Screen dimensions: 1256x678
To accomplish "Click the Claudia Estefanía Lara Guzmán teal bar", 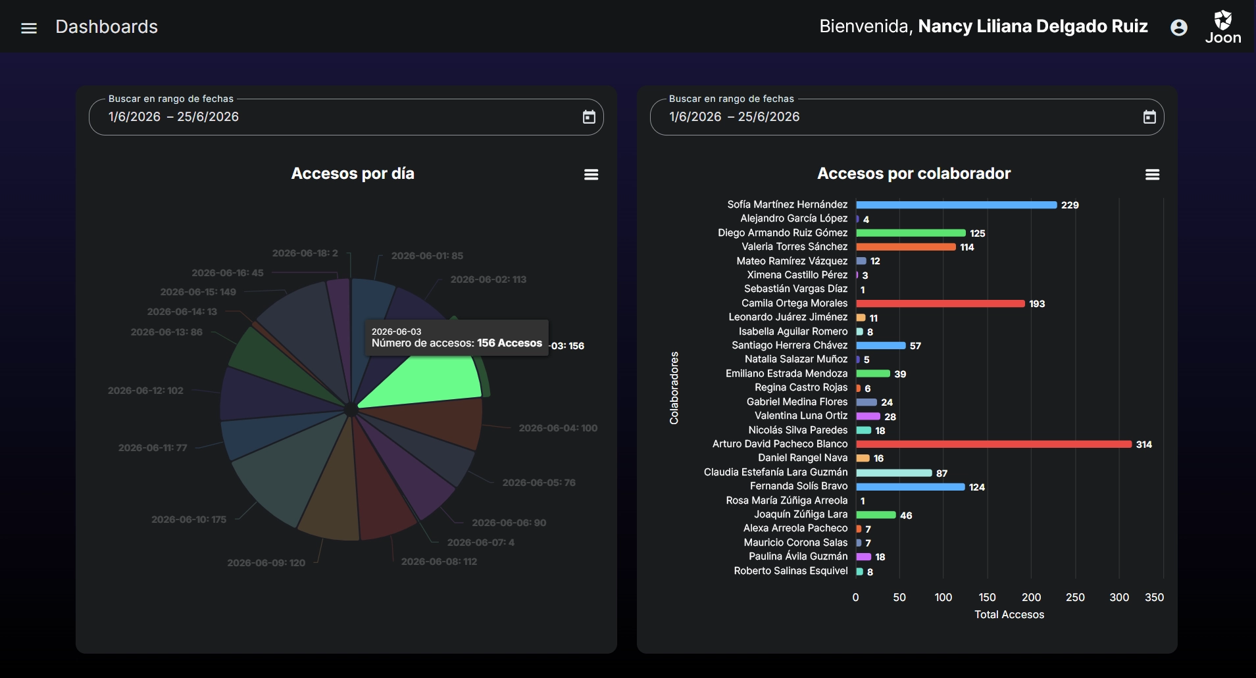I will click(894, 473).
